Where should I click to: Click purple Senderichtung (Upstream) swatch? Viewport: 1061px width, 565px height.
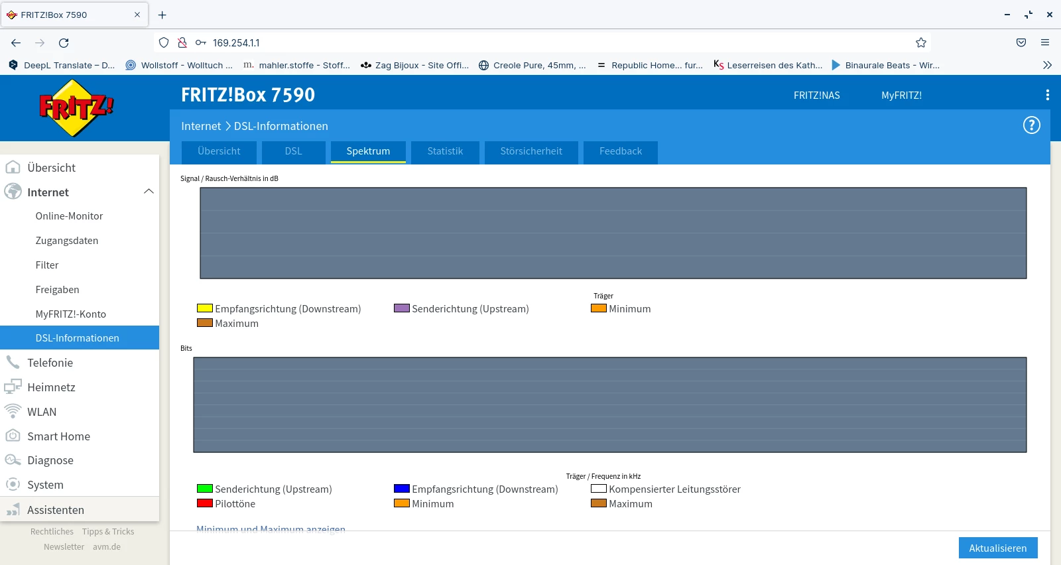[402, 308]
